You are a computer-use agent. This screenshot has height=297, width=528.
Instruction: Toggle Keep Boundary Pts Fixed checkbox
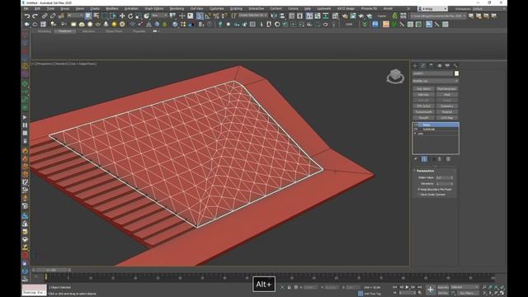click(419, 189)
